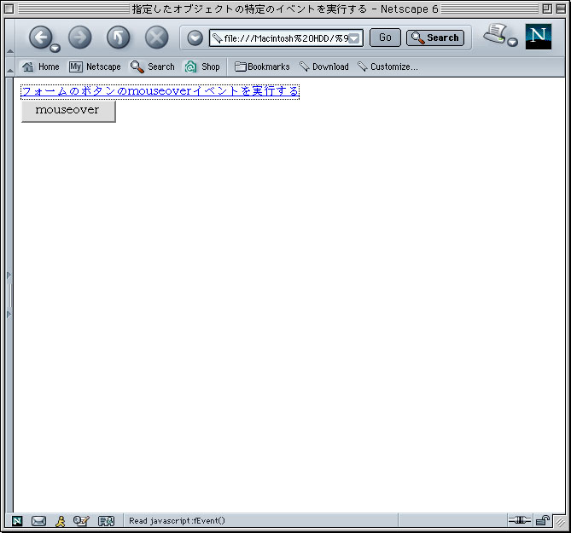Screen dimensions: 571x533
Task: Go forward with the Forward arrow button
Action: pyautogui.click(x=79, y=38)
